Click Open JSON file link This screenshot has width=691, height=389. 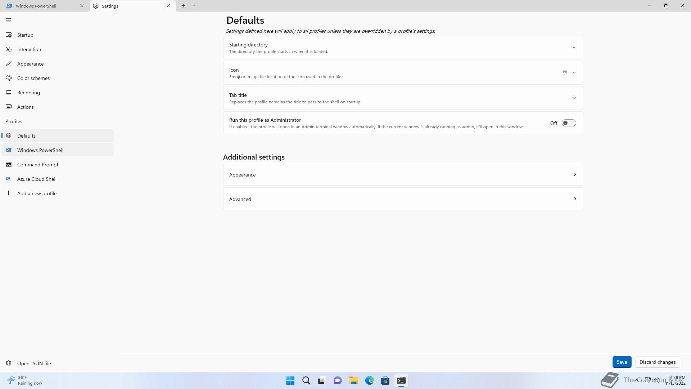58,363
